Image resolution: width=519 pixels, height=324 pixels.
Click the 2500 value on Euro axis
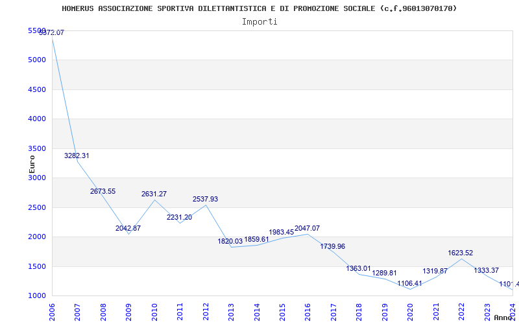tap(37, 207)
